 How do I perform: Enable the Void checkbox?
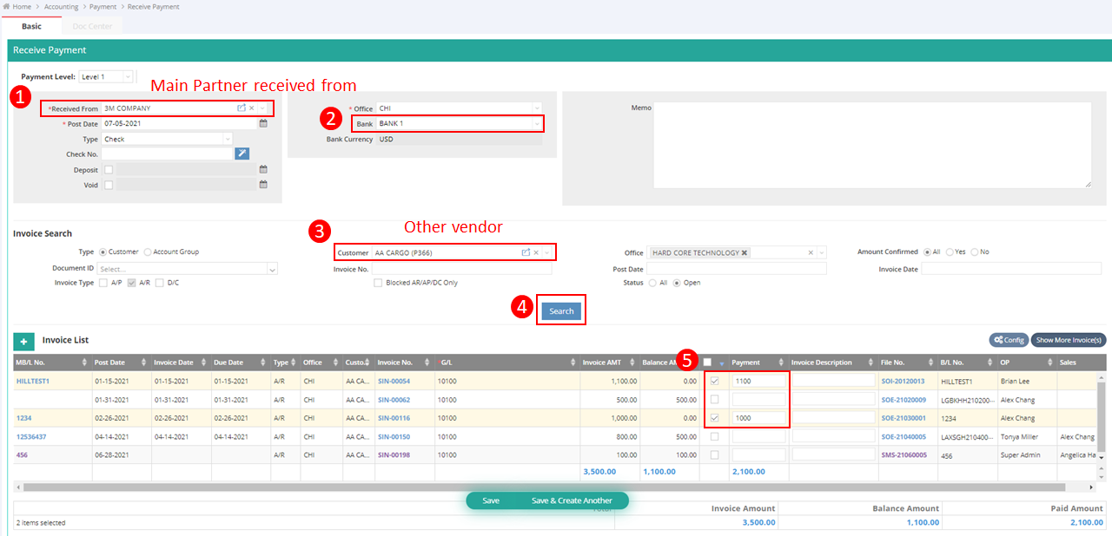coord(109,185)
